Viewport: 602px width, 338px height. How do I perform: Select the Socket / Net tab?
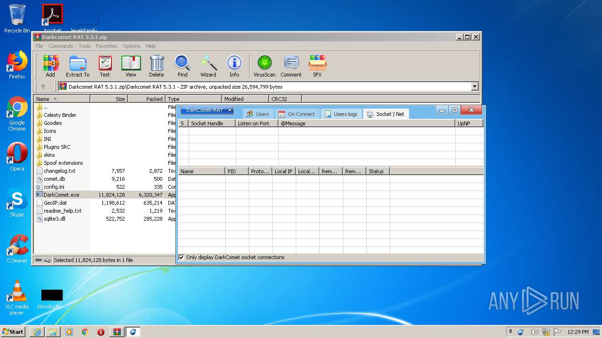(385, 114)
